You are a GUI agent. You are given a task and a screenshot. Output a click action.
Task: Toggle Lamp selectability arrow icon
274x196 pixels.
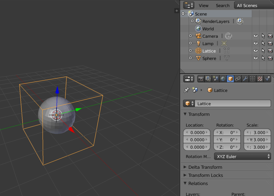pyautogui.click(x=263, y=43)
